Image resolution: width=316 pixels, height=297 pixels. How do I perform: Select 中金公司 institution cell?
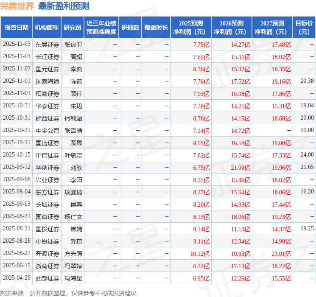[x=48, y=131]
